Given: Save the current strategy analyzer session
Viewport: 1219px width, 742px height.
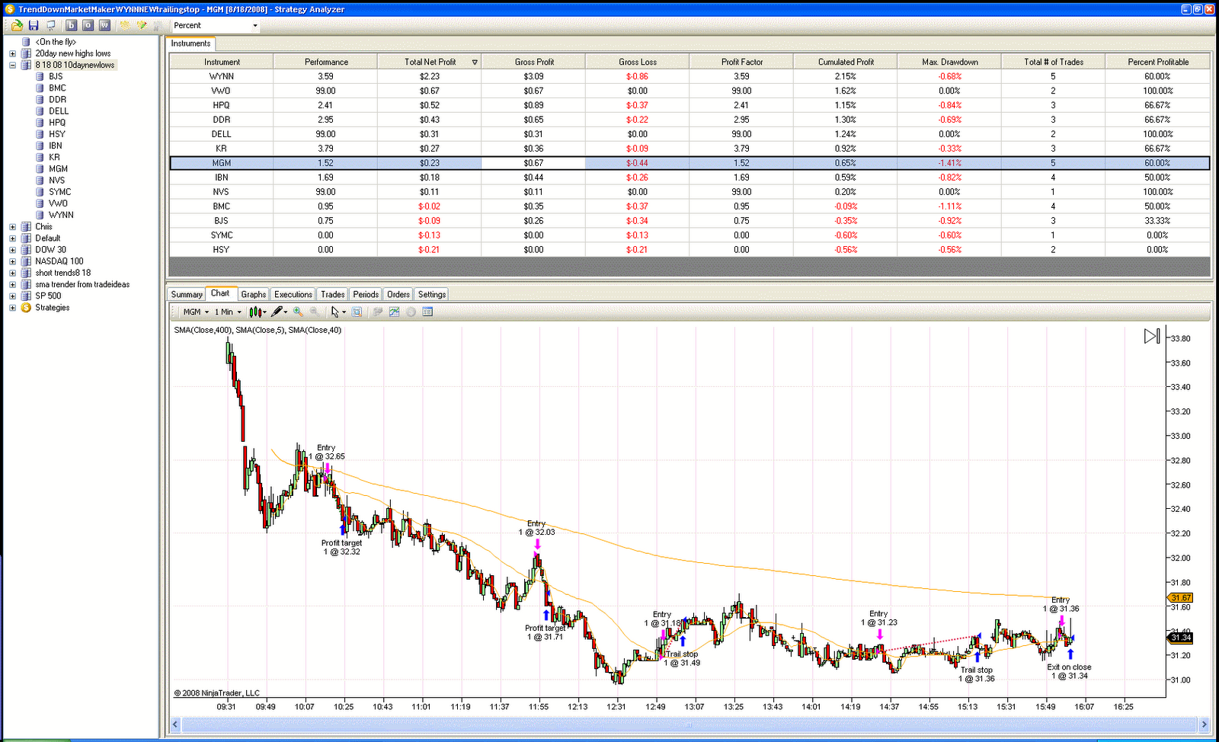Looking at the screenshot, I should (x=33, y=25).
